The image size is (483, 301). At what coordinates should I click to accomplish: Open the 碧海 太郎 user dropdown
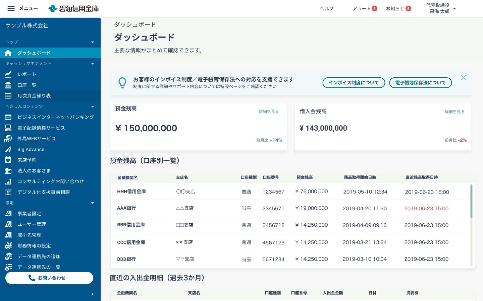(454, 8)
